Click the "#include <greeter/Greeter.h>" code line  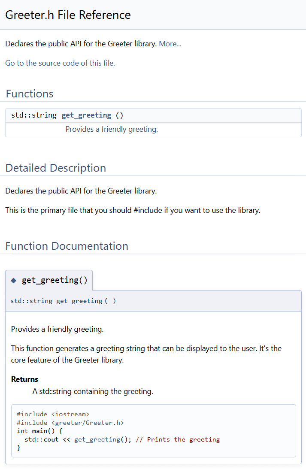coord(70,423)
